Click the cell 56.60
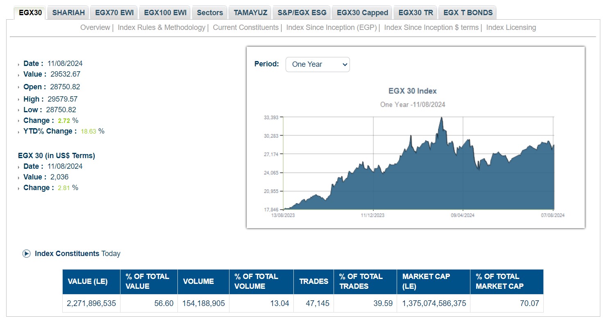Screen dimensions: 604x322 tap(149, 304)
